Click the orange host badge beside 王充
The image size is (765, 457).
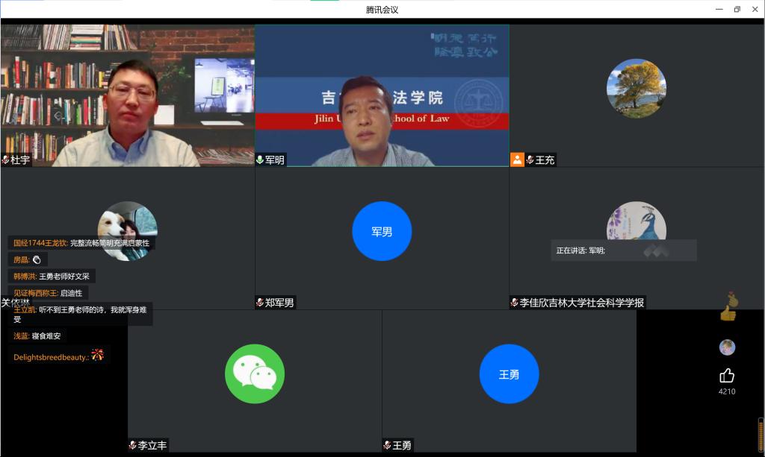click(517, 160)
